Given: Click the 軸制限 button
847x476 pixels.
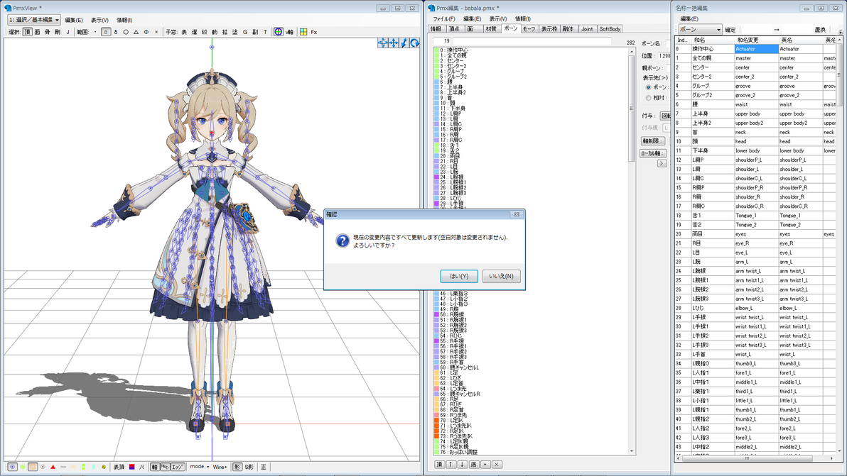Looking at the screenshot, I should [652, 141].
